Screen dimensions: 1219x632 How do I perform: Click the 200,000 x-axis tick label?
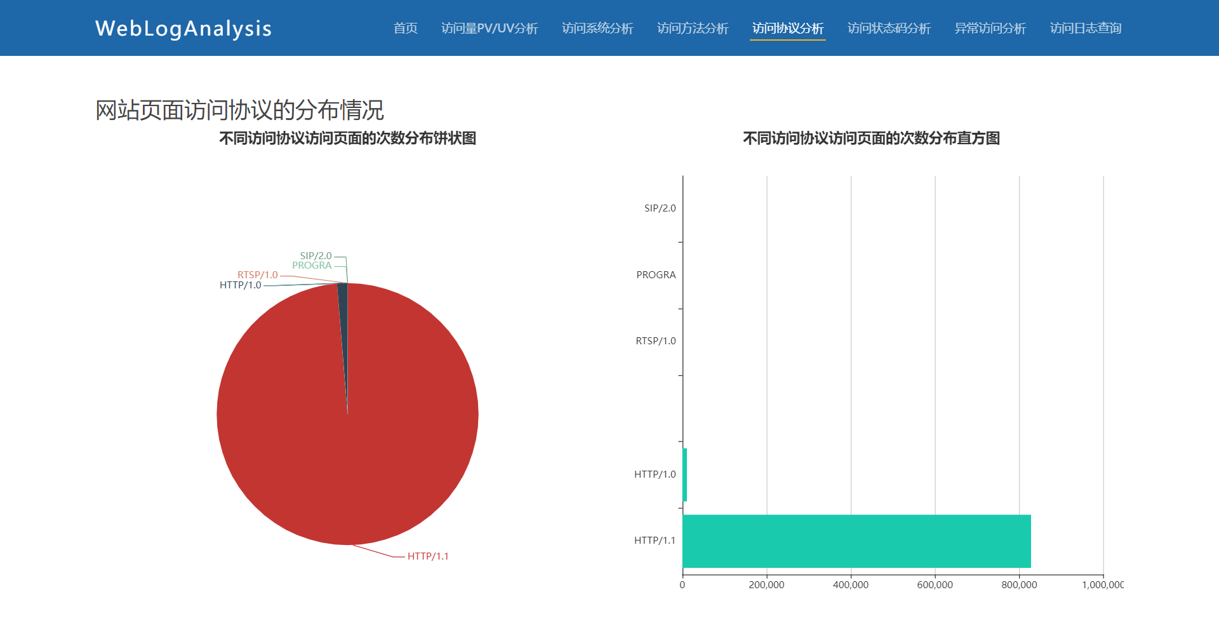(x=766, y=585)
